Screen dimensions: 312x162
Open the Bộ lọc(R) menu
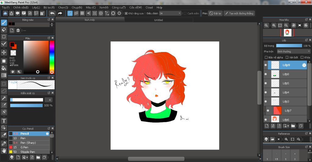point(49,7)
